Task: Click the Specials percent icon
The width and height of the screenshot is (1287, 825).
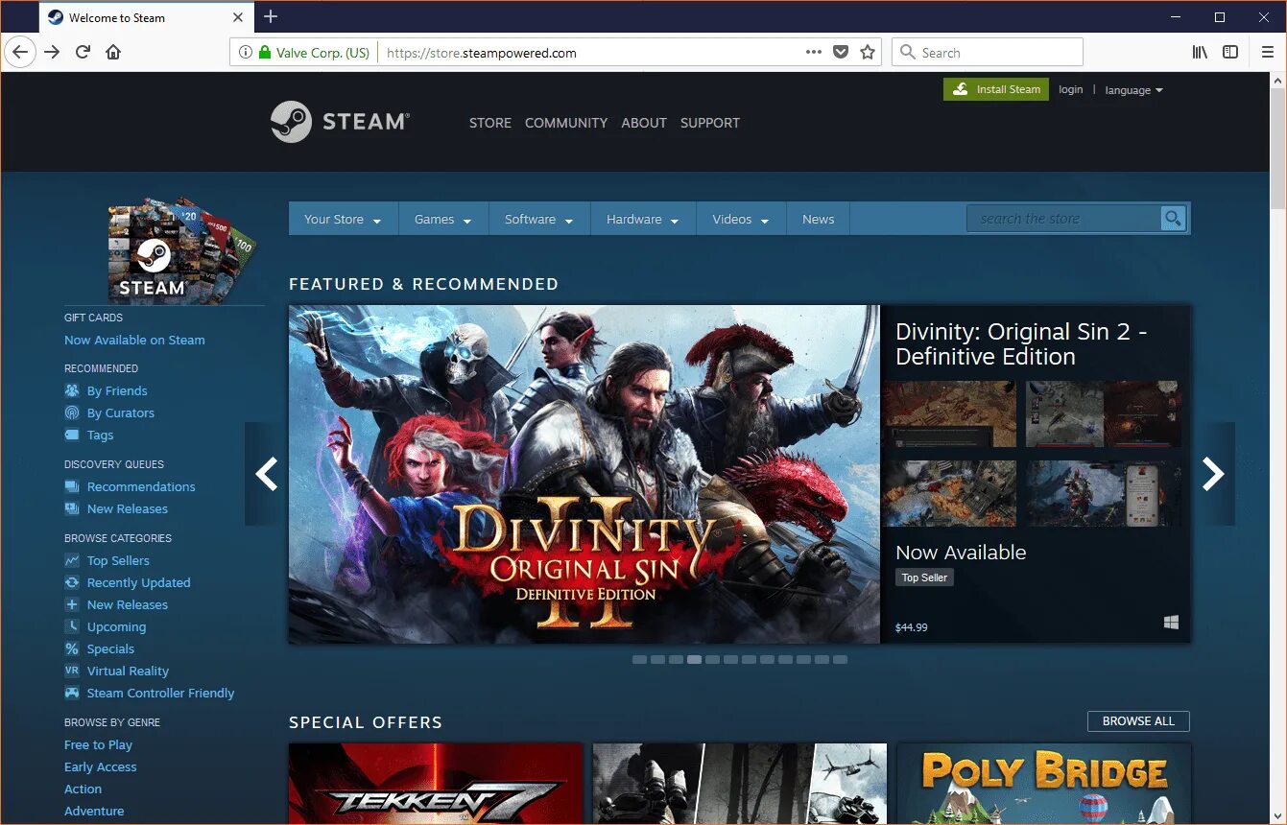Action: [x=72, y=648]
